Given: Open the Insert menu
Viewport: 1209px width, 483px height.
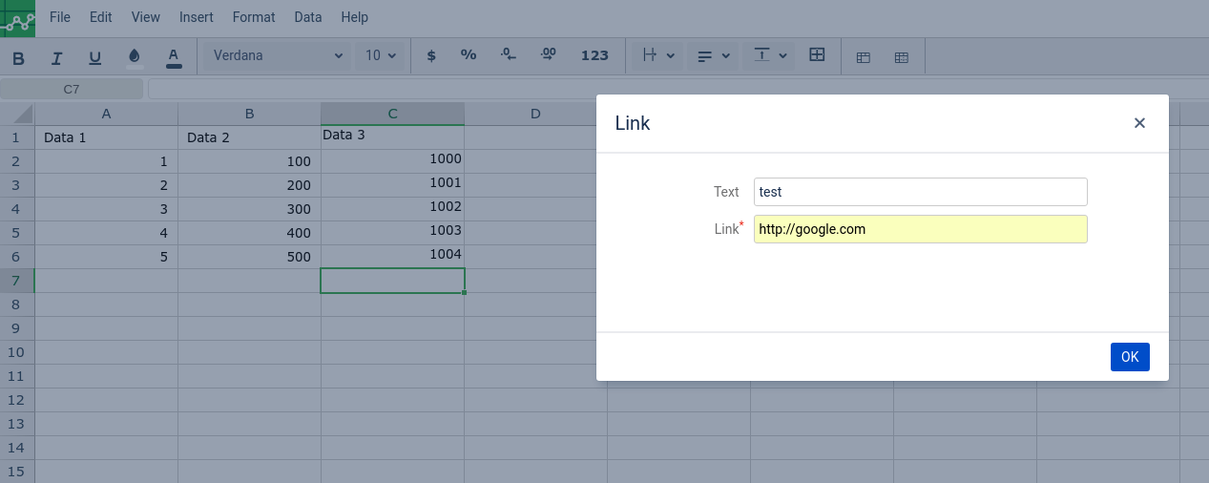Looking at the screenshot, I should click(x=197, y=17).
